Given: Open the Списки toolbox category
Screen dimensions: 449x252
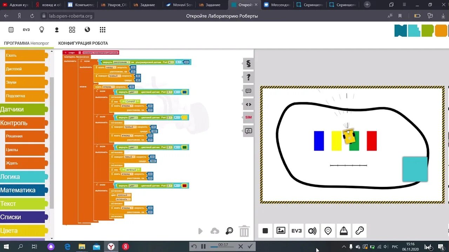Looking at the screenshot, I should click(23, 217).
